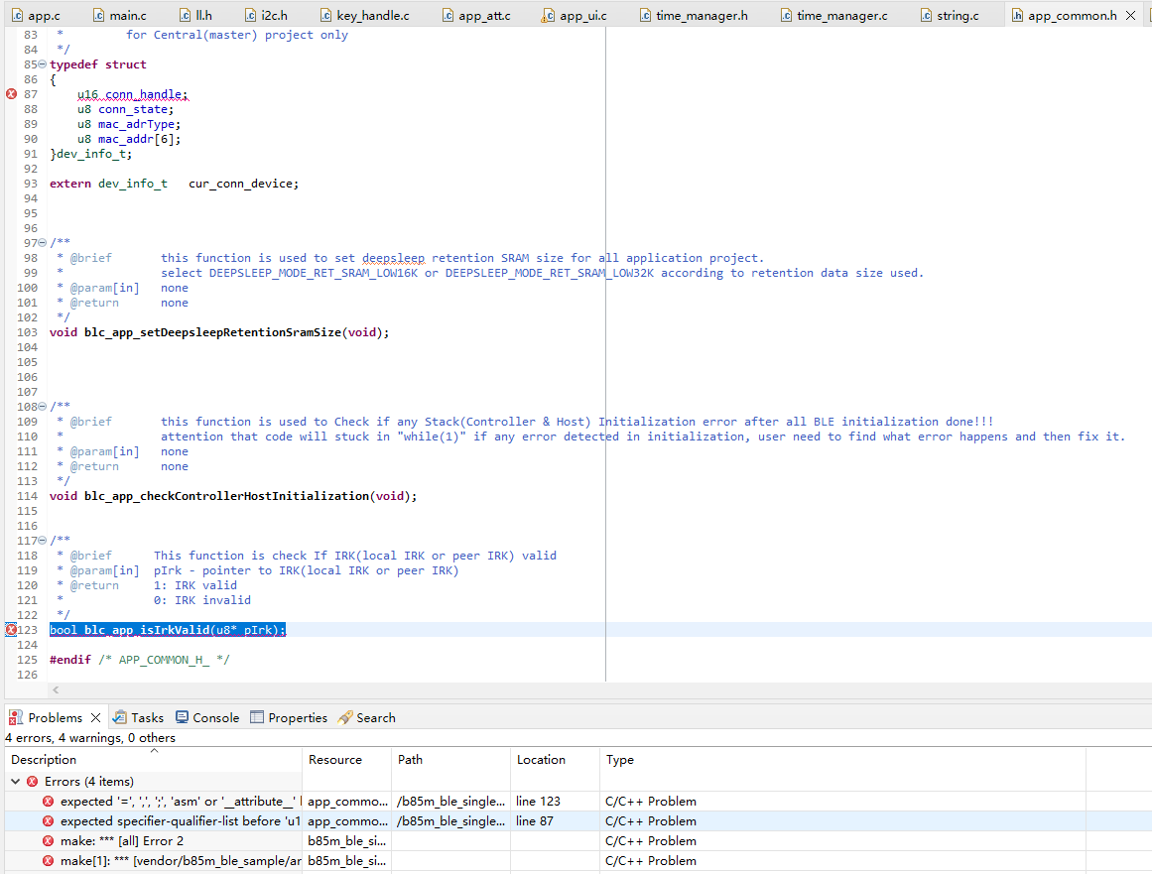Sort problems by Resource column
The image size is (1152, 874).
[346, 760]
